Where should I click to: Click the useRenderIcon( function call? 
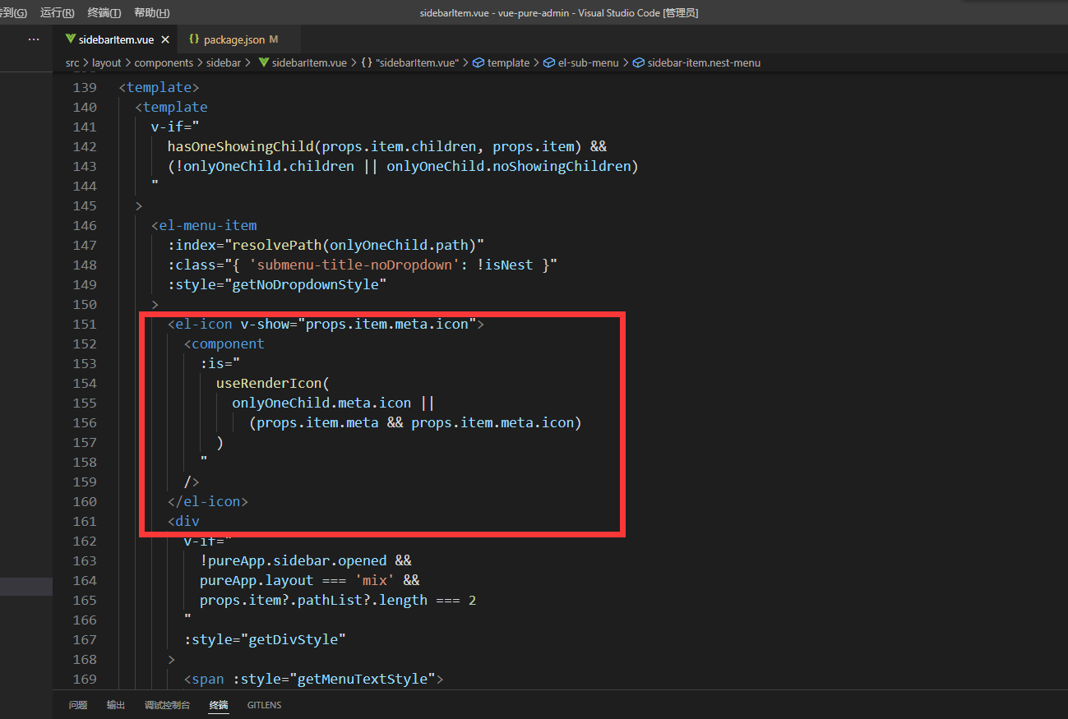(273, 383)
